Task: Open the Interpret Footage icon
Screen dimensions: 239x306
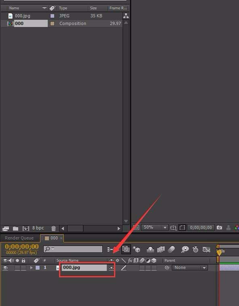Action: [6, 228]
